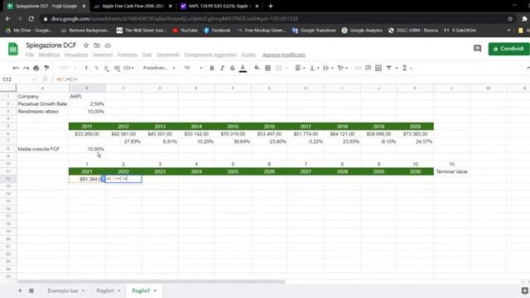Click the Name Box showing C12

click(x=18, y=79)
